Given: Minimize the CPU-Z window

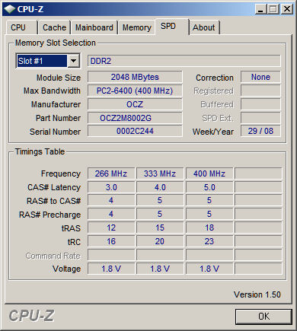Looking at the screenshot, I should (260, 9).
